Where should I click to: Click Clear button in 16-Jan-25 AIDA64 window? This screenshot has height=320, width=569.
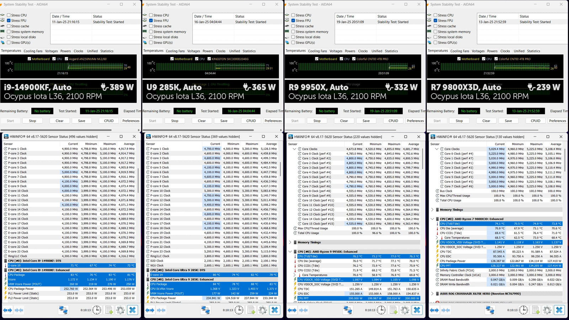[x=202, y=121]
